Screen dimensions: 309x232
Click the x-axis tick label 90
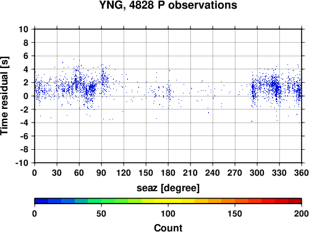101,173
